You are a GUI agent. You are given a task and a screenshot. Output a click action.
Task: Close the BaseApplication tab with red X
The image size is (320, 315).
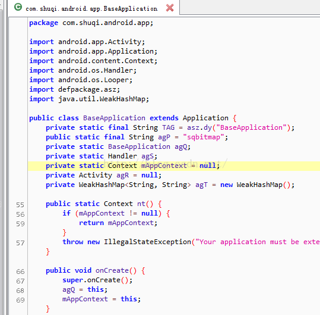pyautogui.click(x=170, y=8)
